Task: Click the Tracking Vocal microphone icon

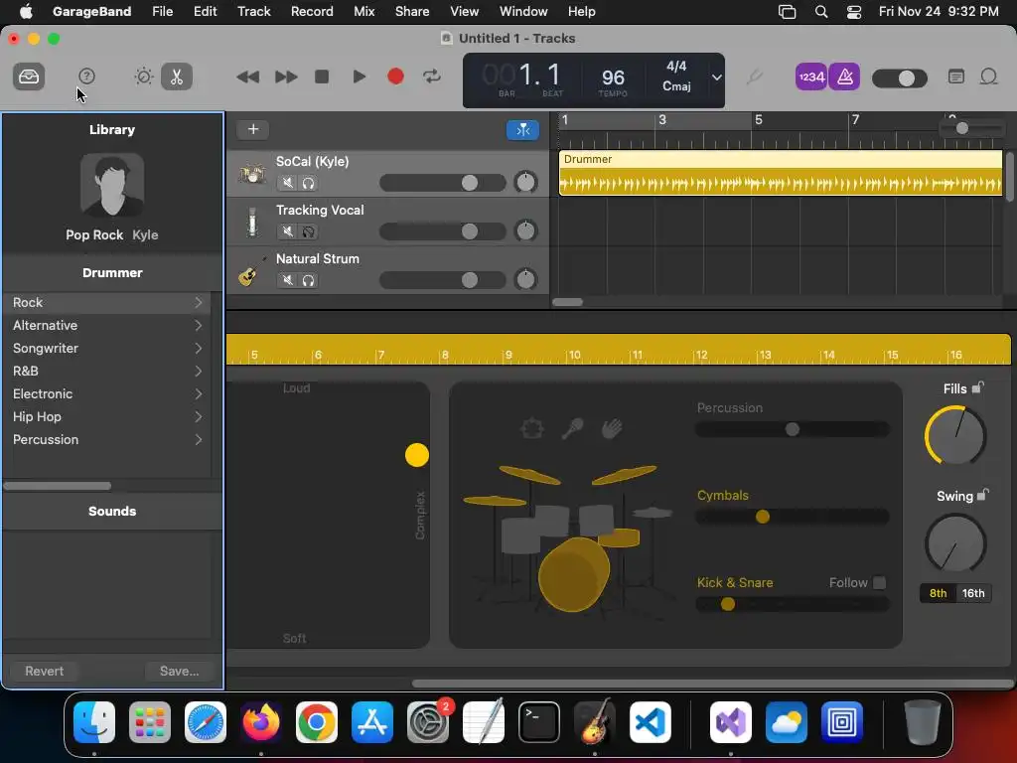Action: 251,223
